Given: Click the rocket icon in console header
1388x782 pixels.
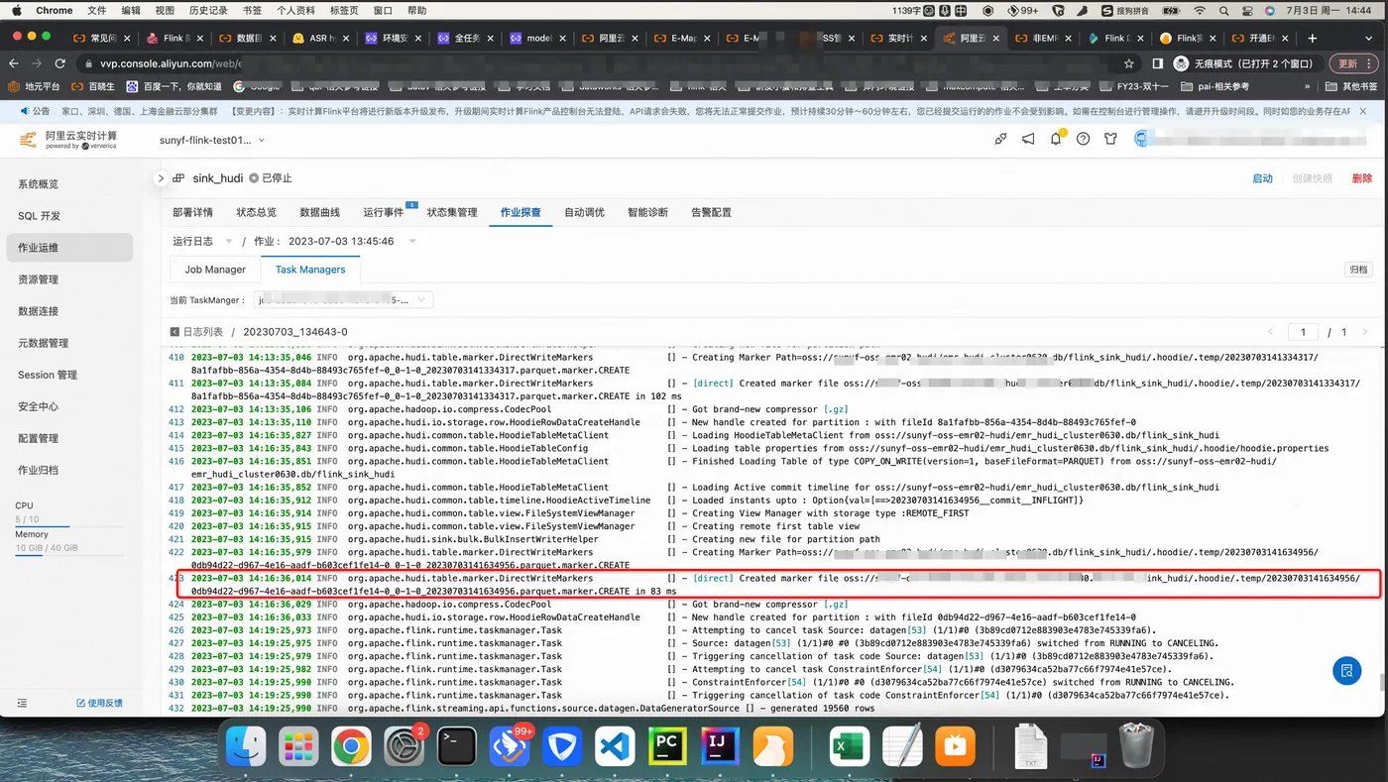Looking at the screenshot, I should [x=1000, y=139].
